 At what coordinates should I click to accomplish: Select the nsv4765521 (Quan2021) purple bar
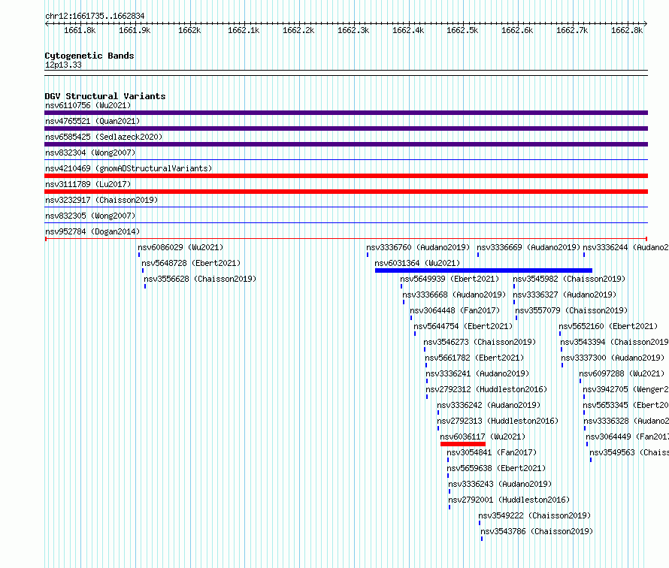346,128
